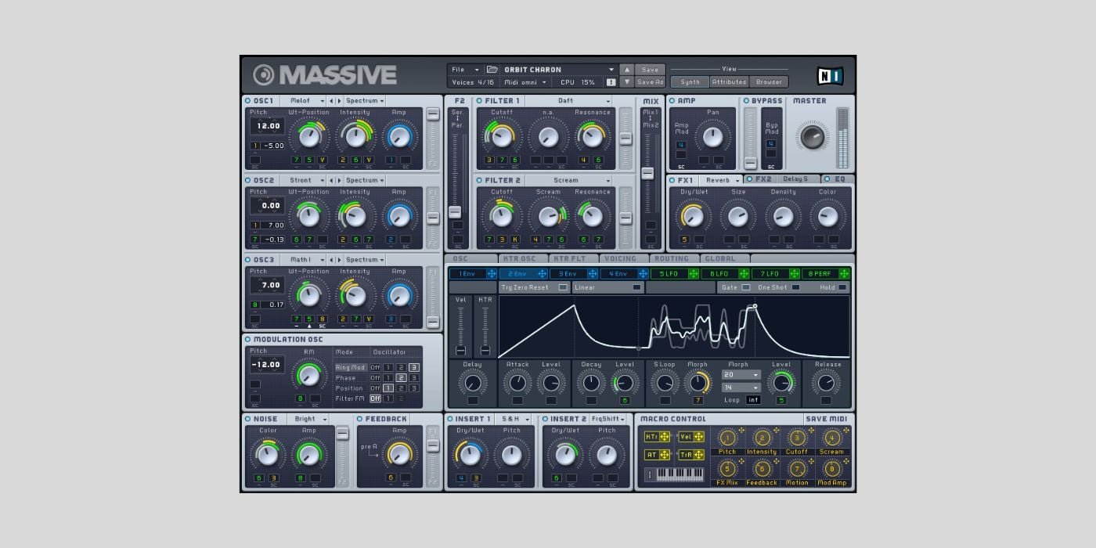This screenshot has height=548, width=1096.
Task: Toggle OSC1 power button
Action: 248,101
